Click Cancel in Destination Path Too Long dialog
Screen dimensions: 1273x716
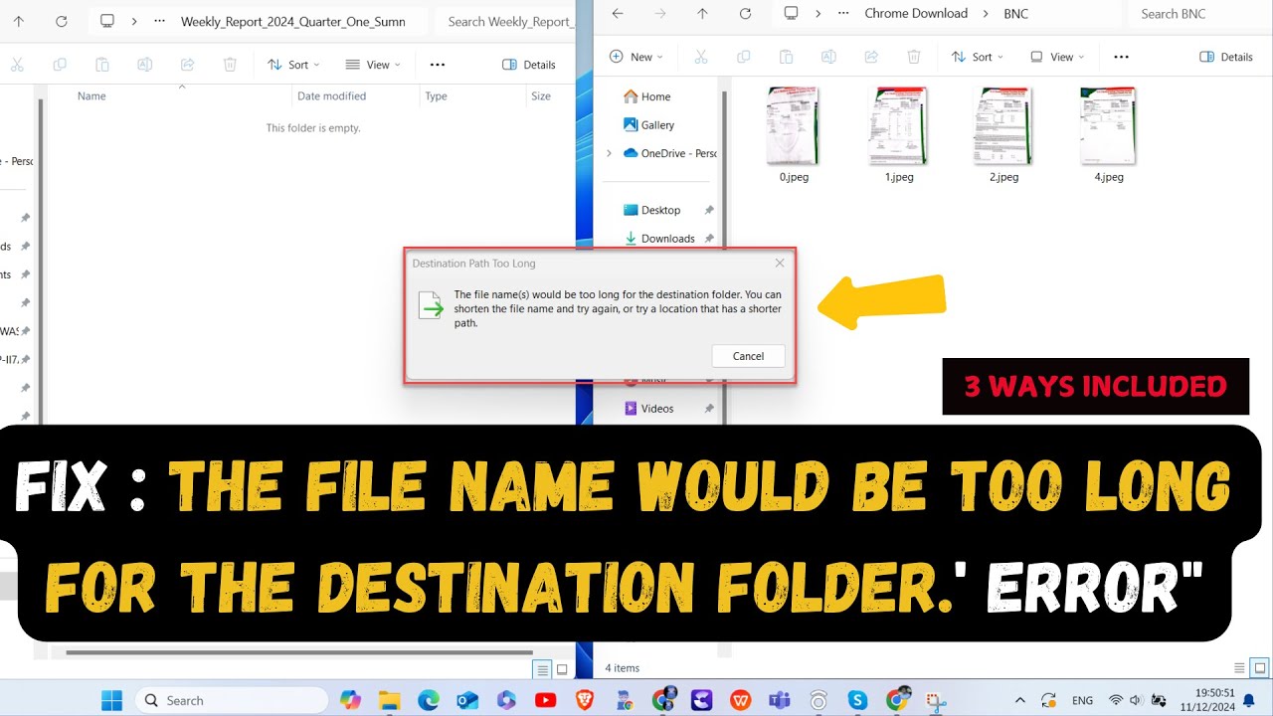pyautogui.click(x=748, y=356)
